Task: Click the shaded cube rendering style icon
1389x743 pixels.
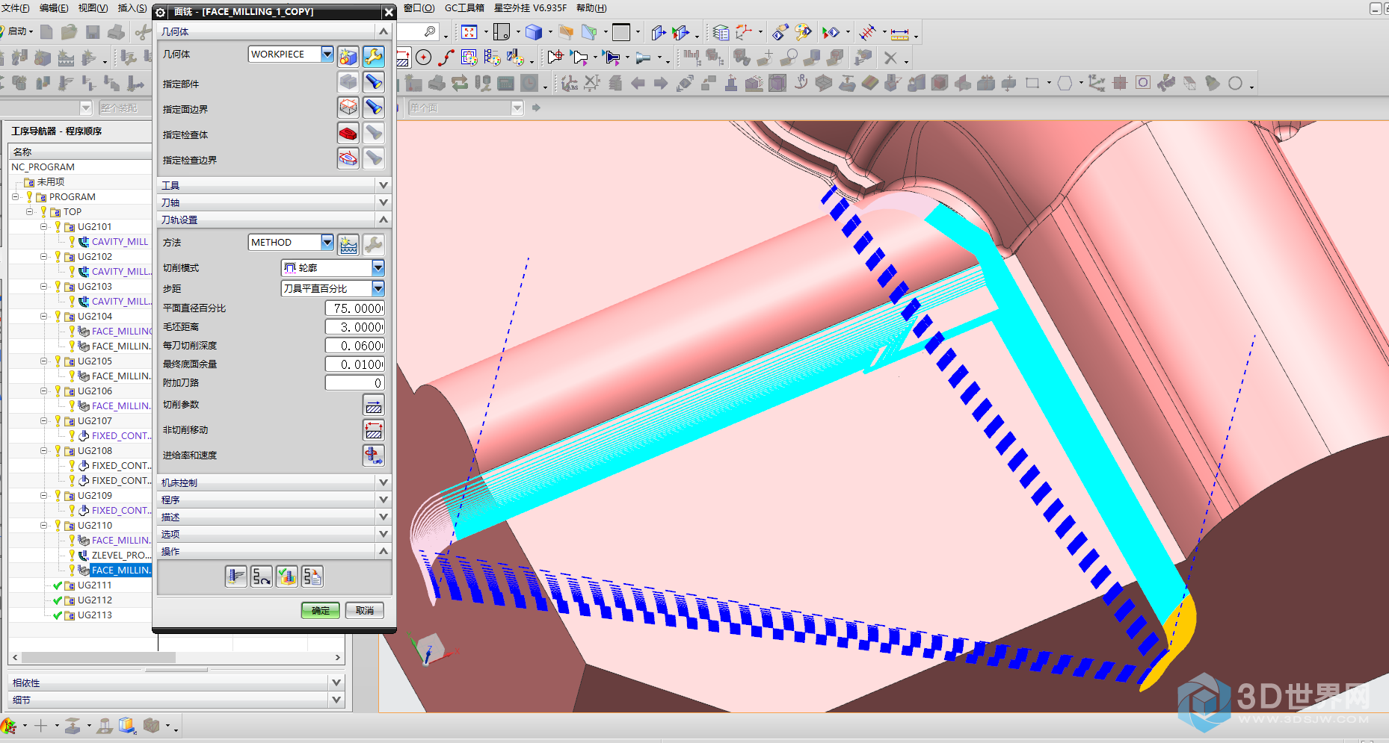Action: click(533, 32)
